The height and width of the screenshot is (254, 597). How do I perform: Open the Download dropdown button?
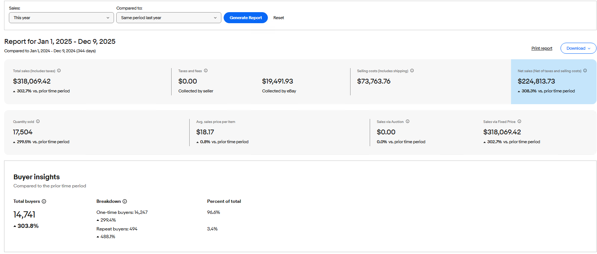click(x=578, y=48)
